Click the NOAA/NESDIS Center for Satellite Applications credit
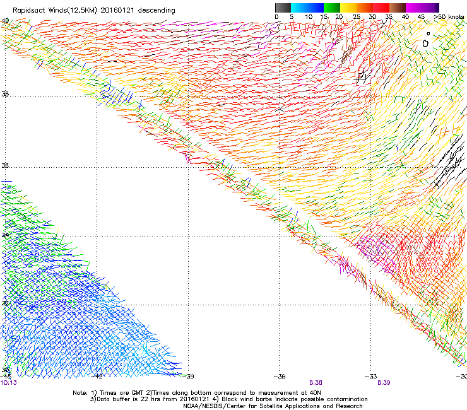This screenshot has width=467, height=410. 273,406
